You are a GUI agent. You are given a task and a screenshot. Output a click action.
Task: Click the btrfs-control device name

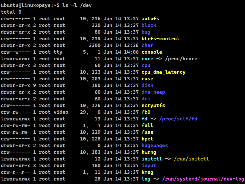[x=160, y=38]
